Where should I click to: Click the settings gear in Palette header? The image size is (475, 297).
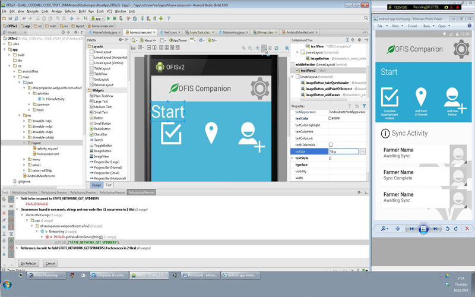(121, 40)
